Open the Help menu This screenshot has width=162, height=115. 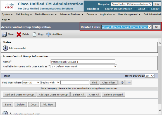(x=6, y=20)
